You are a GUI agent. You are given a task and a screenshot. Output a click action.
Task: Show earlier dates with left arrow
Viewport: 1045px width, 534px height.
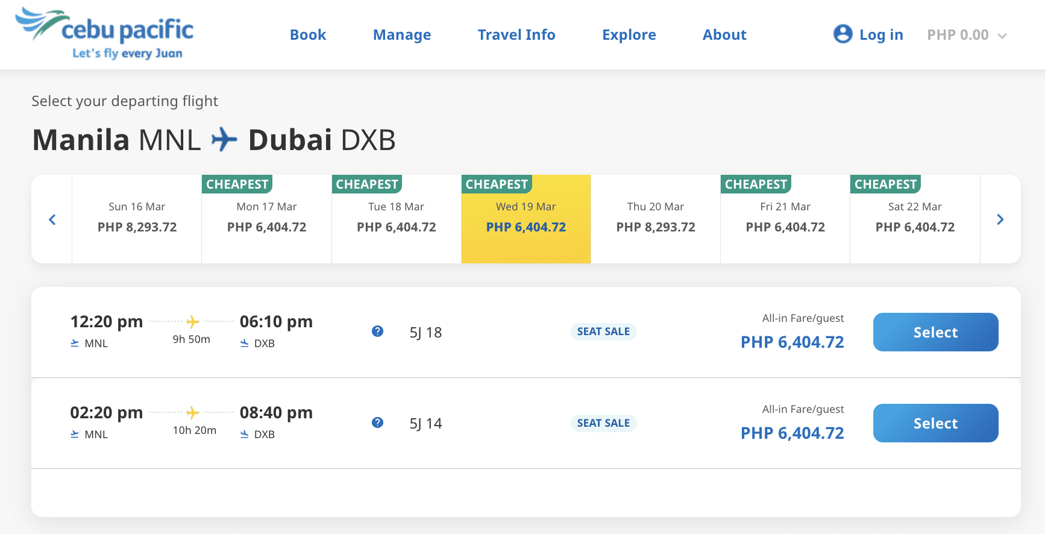click(x=52, y=219)
